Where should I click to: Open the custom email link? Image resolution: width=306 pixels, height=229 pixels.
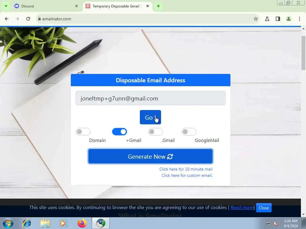(187, 175)
